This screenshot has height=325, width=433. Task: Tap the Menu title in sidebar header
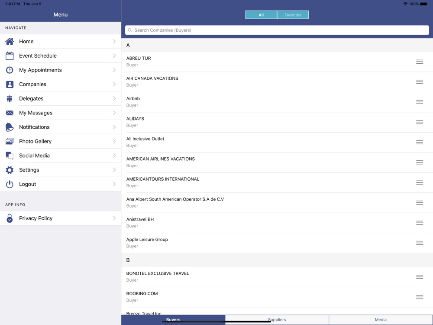coord(61,15)
